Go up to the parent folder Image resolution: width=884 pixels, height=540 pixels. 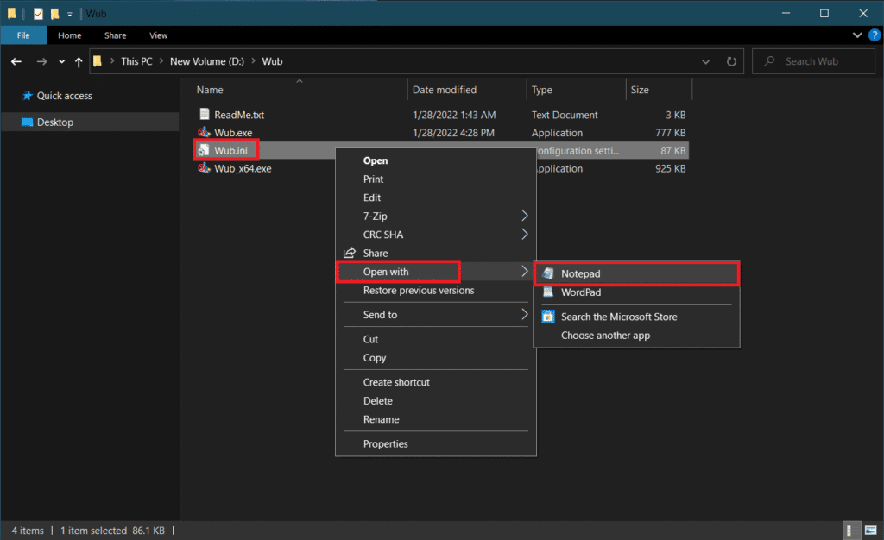tap(78, 61)
